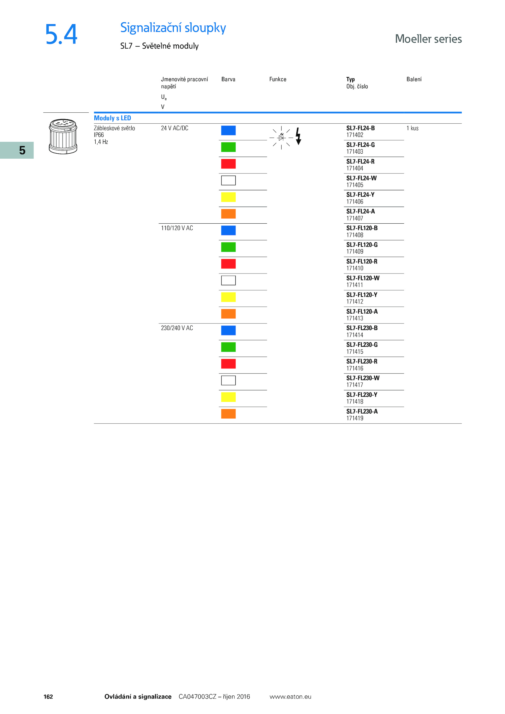
Task: Click the 230/240 V AC voltage label
Action: point(177,328)
